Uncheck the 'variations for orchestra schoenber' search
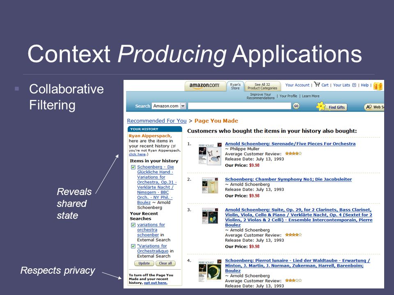The image size is (394, 295). click(133, 225)
